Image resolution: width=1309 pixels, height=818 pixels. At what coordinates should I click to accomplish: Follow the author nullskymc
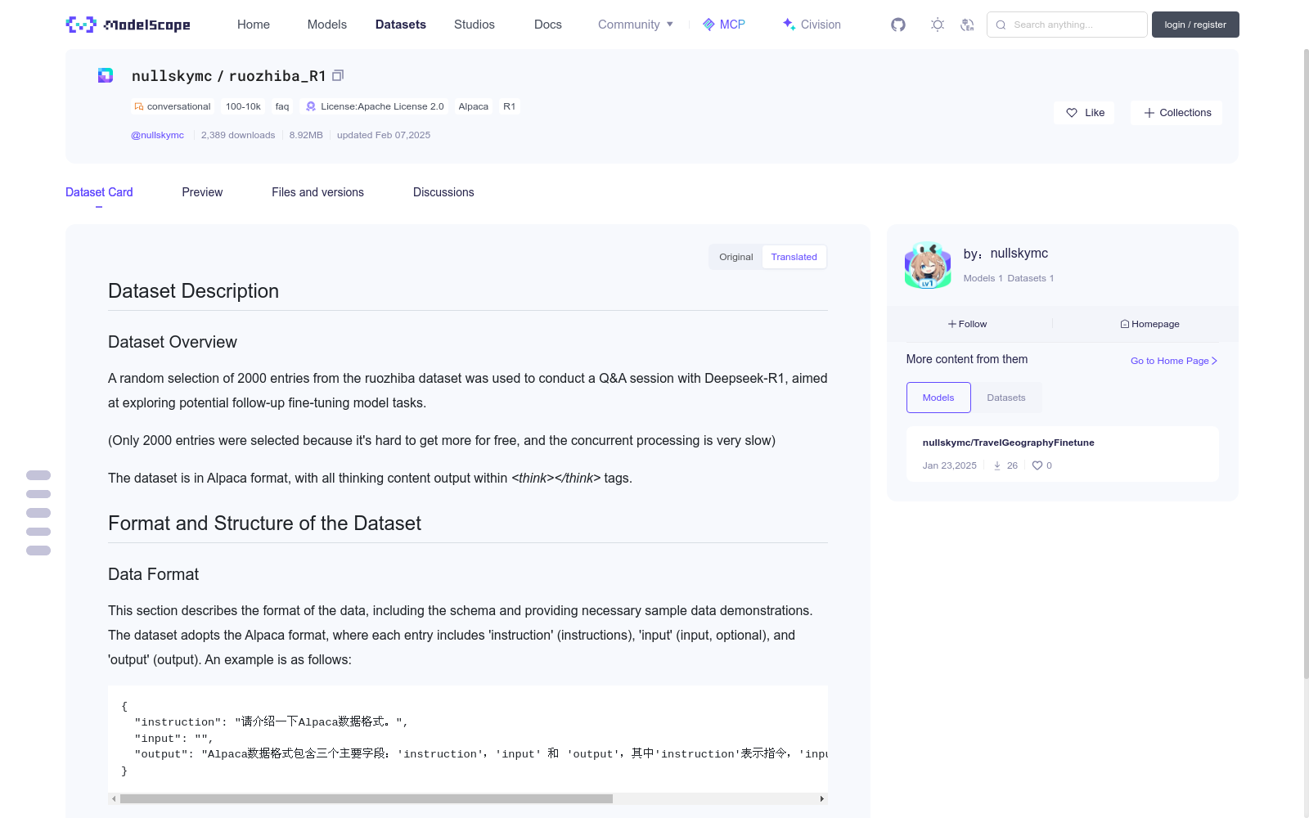pos(968,324)
